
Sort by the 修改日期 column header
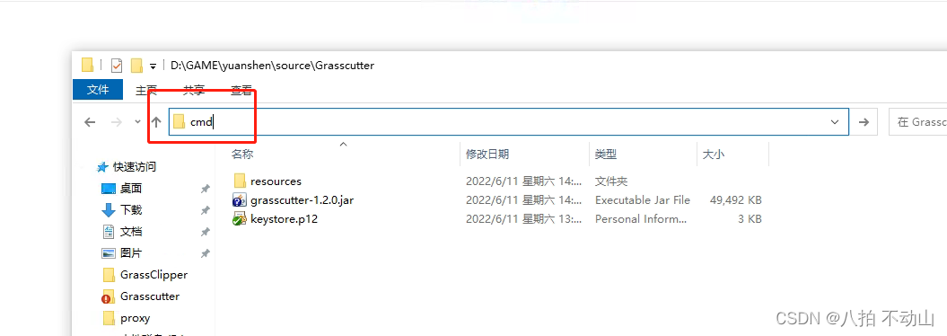tap(487, 155)
